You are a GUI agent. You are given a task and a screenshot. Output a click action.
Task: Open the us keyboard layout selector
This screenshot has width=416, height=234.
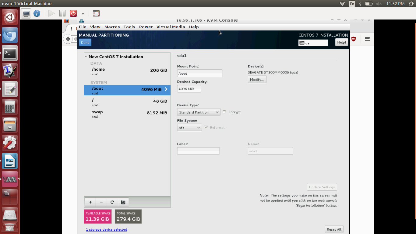pos(313,43)
